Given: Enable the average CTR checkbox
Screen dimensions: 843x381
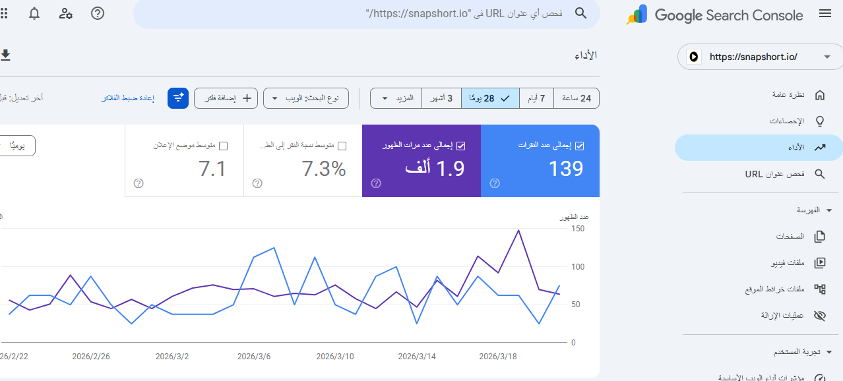Looking at the screenshot, I should (342, 146).
